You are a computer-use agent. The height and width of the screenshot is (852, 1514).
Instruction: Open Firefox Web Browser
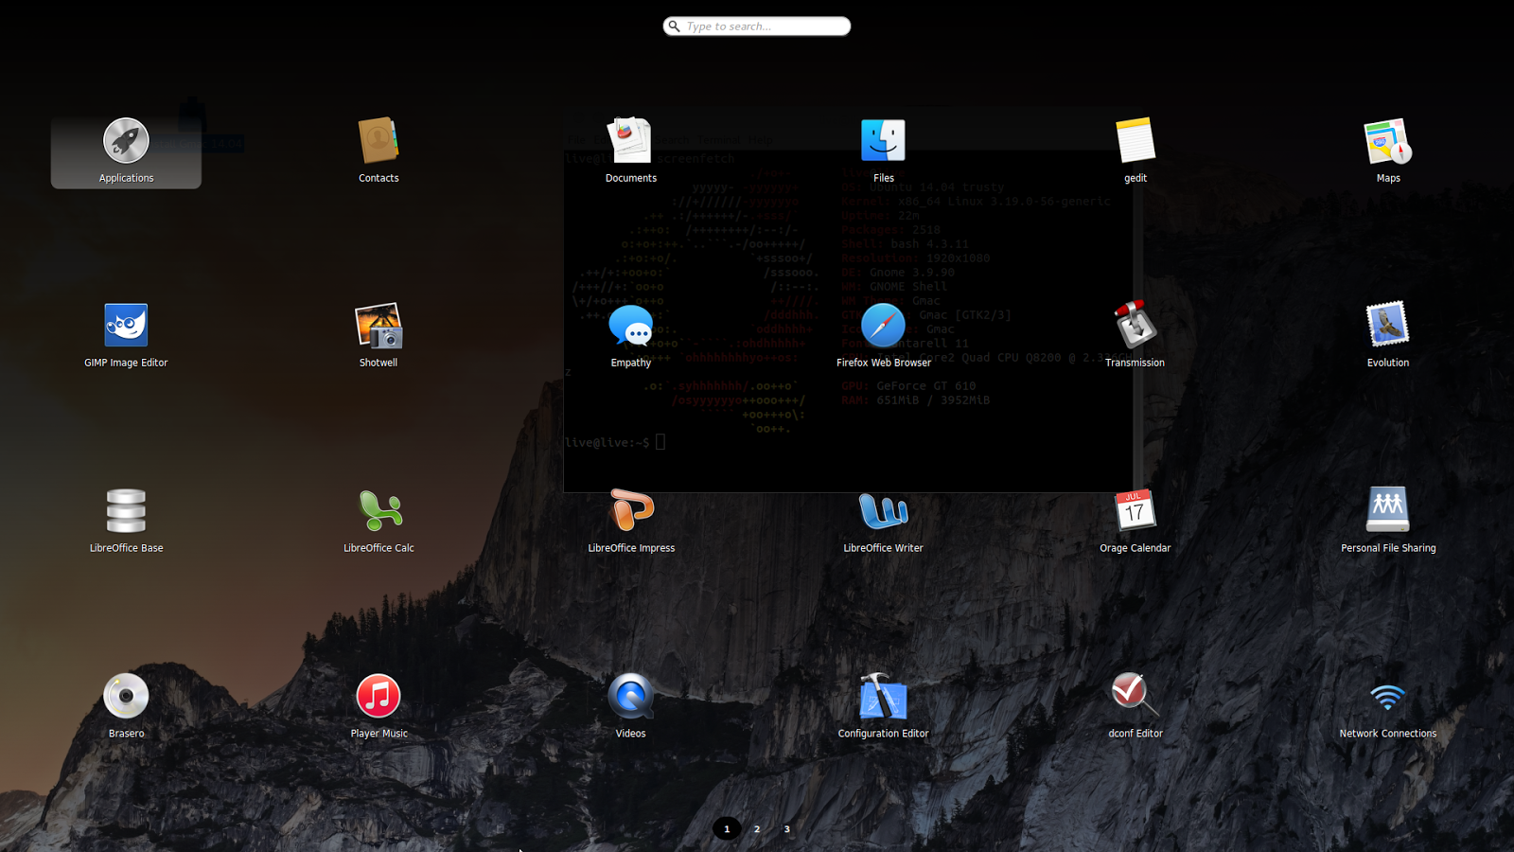click(x=883, y=326)
